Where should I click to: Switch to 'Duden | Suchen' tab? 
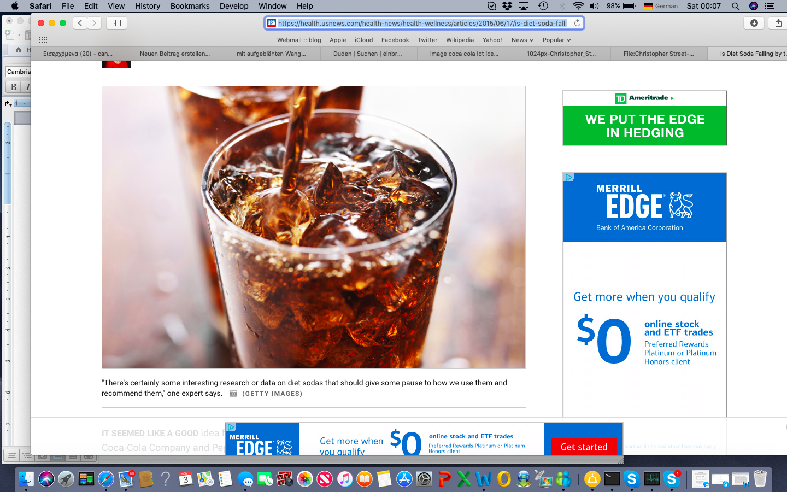(x=368, y=54)
